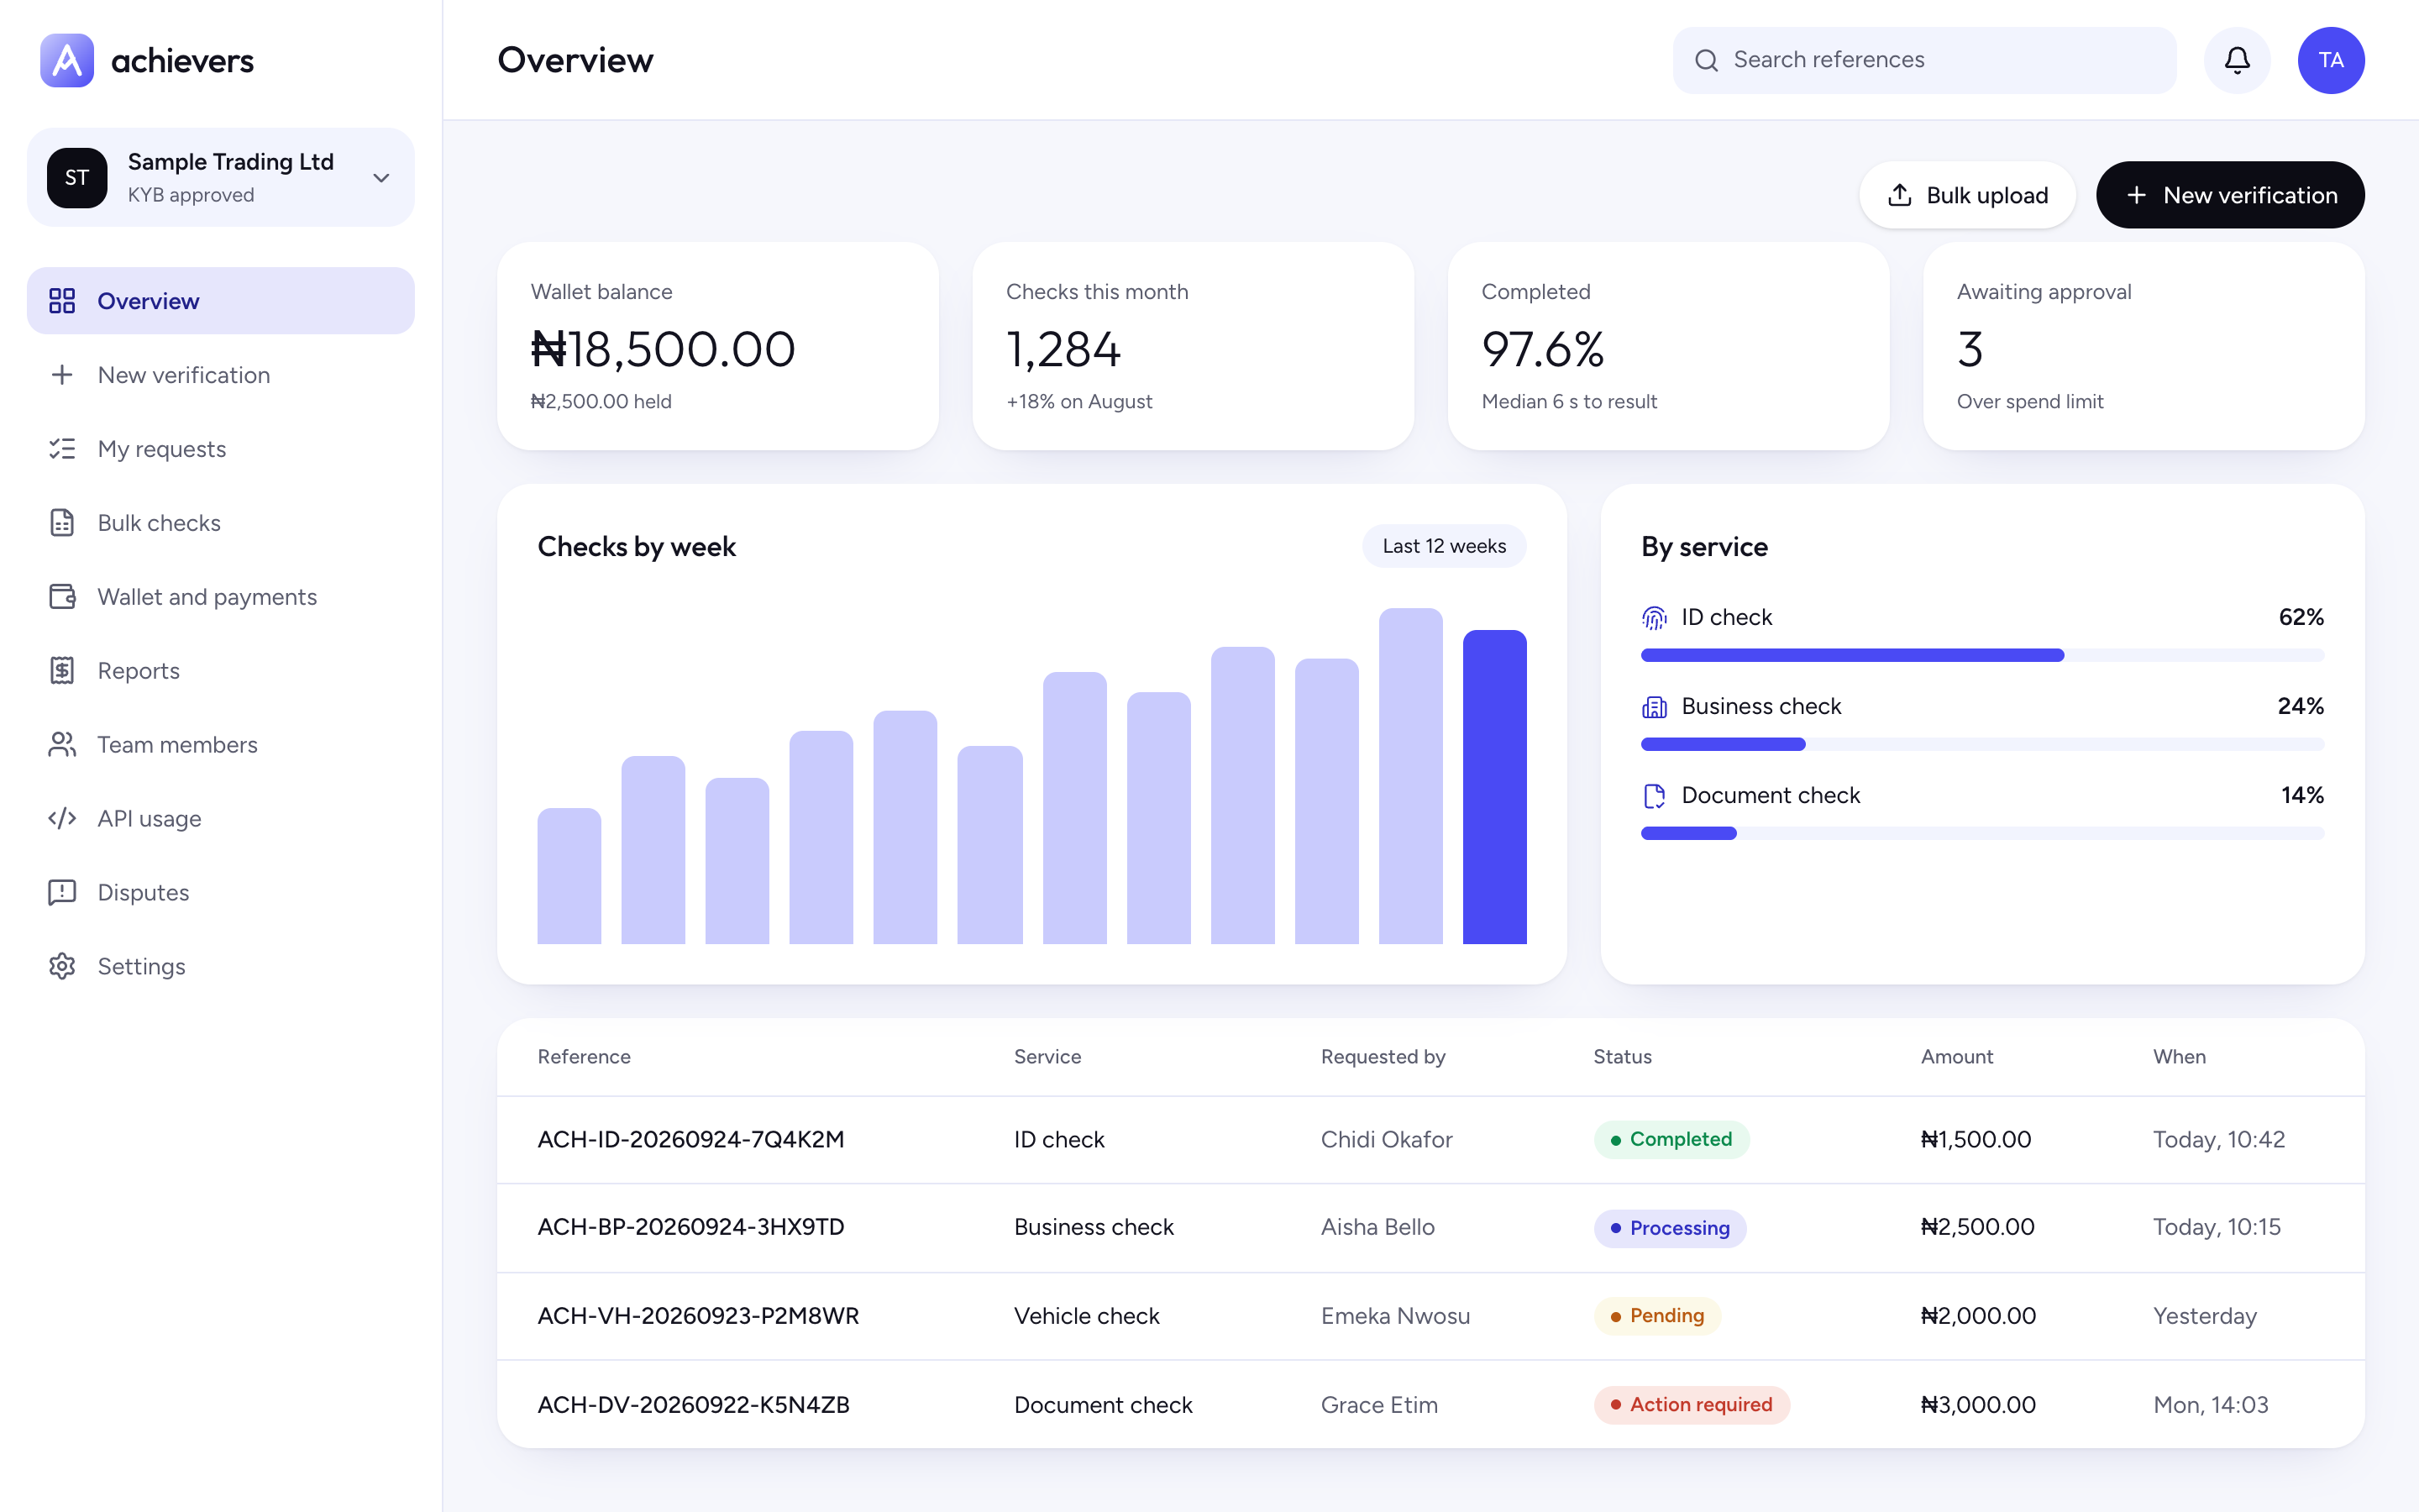This screenshot has width=2419, height=1512.
Task: Click the Completed status badge
Action: coord(1671,1140)
